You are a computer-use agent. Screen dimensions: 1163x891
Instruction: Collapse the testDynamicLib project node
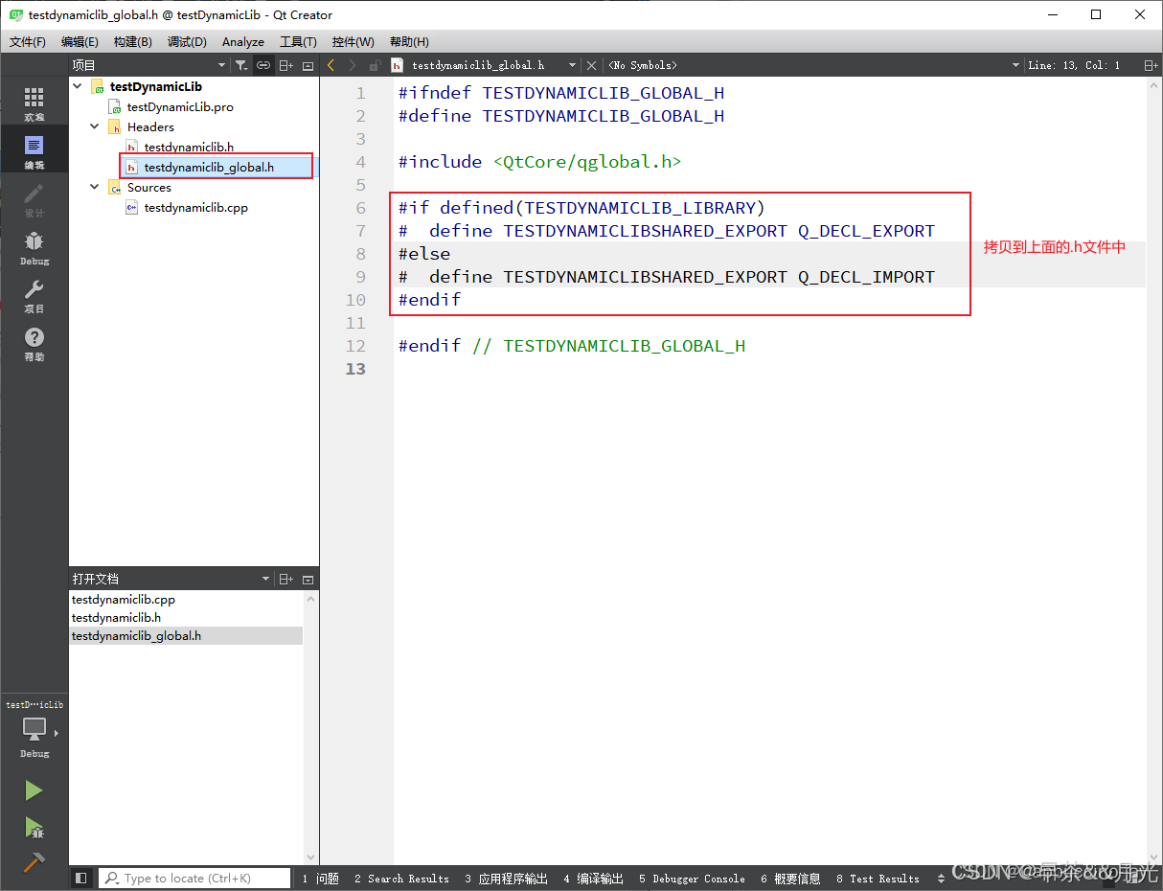coord(78,86)
